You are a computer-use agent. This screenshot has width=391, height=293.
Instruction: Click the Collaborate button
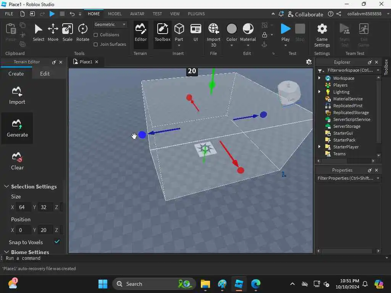(x=305, y=14)
